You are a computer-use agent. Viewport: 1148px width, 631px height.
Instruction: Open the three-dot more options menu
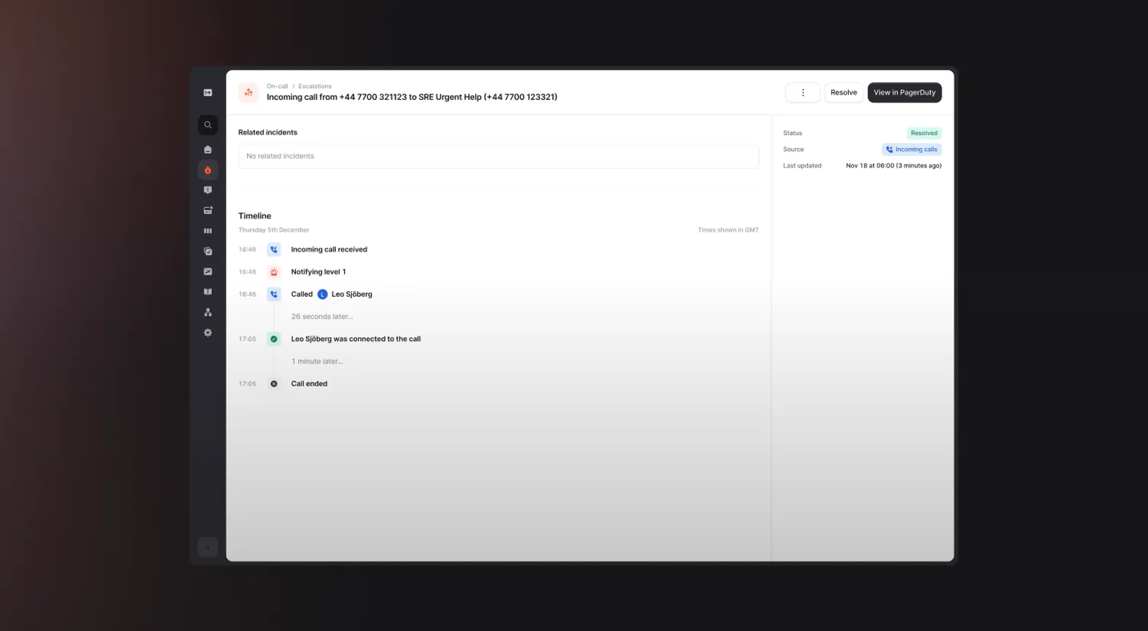[802, 92]
